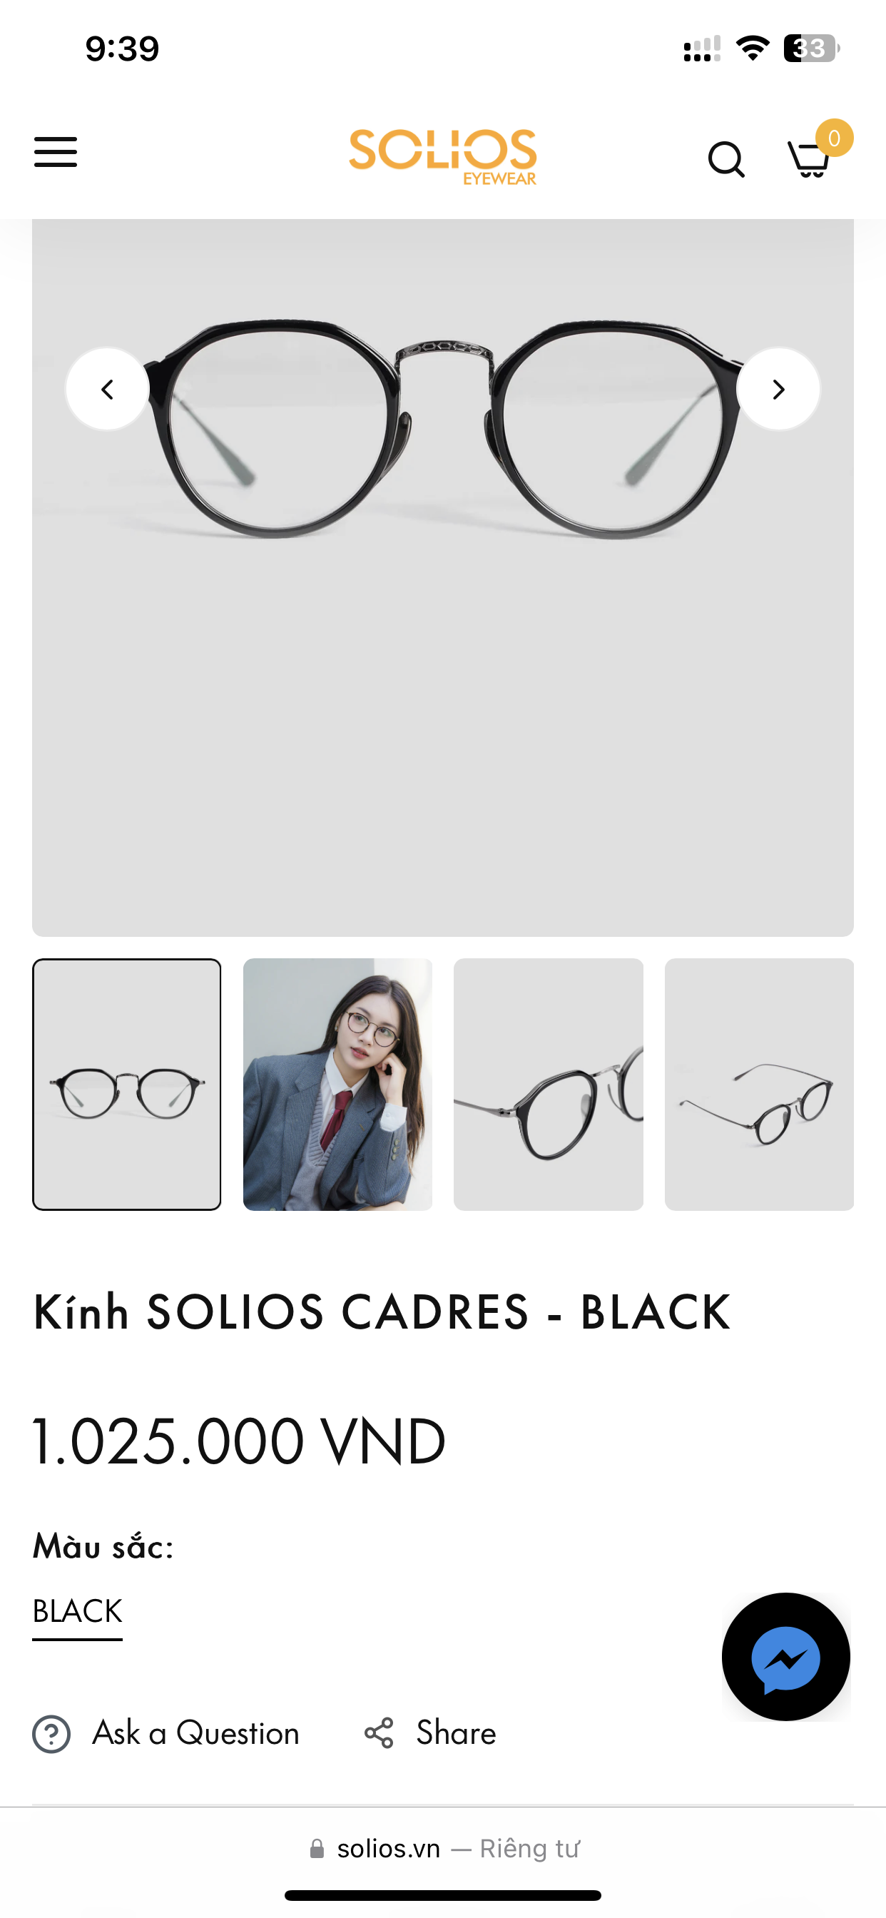886x1918 pixels.
Task: Select the BLACK color option
Action: [x=78, y=1610]
